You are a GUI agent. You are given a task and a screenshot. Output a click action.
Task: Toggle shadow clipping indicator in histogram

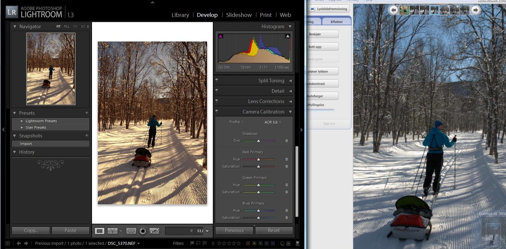point(220,36)
